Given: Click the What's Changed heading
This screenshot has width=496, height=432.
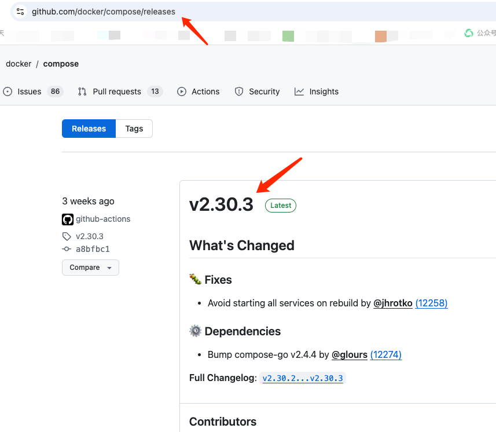Looking at the screenshot, I should click(x=242, y=246).
